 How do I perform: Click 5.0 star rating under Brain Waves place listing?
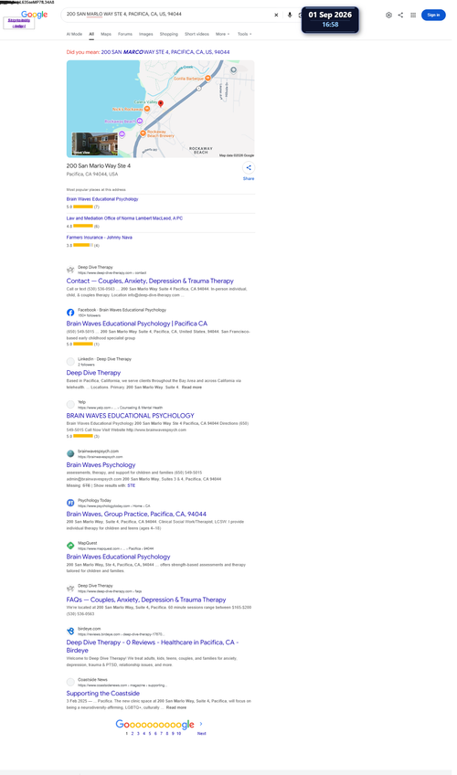(82, 207)
